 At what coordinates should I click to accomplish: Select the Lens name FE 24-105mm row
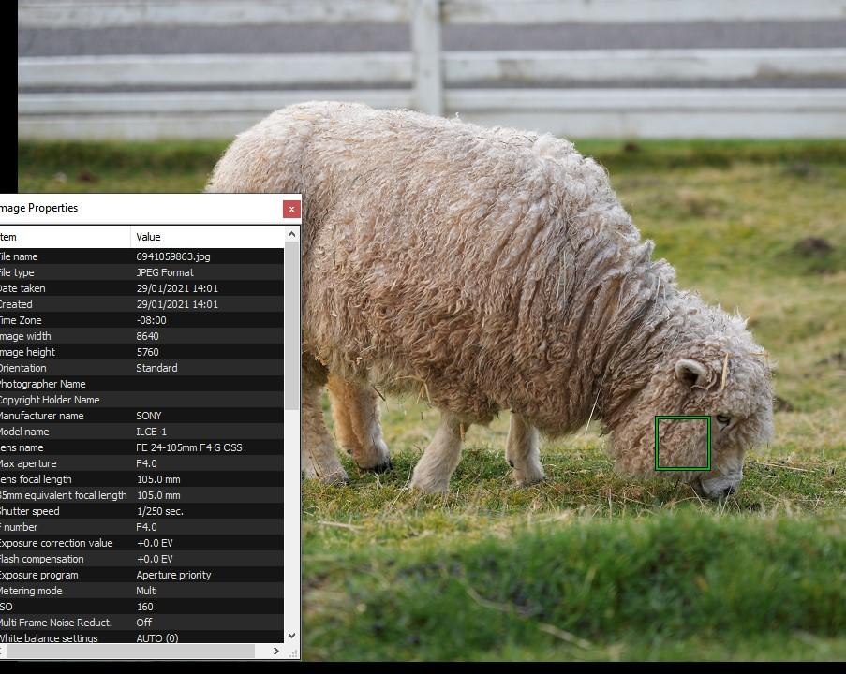pyautogui.click(x=141, y=447)
